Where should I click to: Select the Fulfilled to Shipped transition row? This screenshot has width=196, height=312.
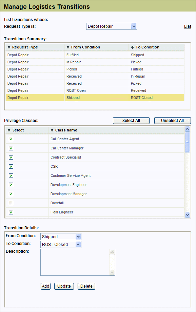[x=95, y=55]
